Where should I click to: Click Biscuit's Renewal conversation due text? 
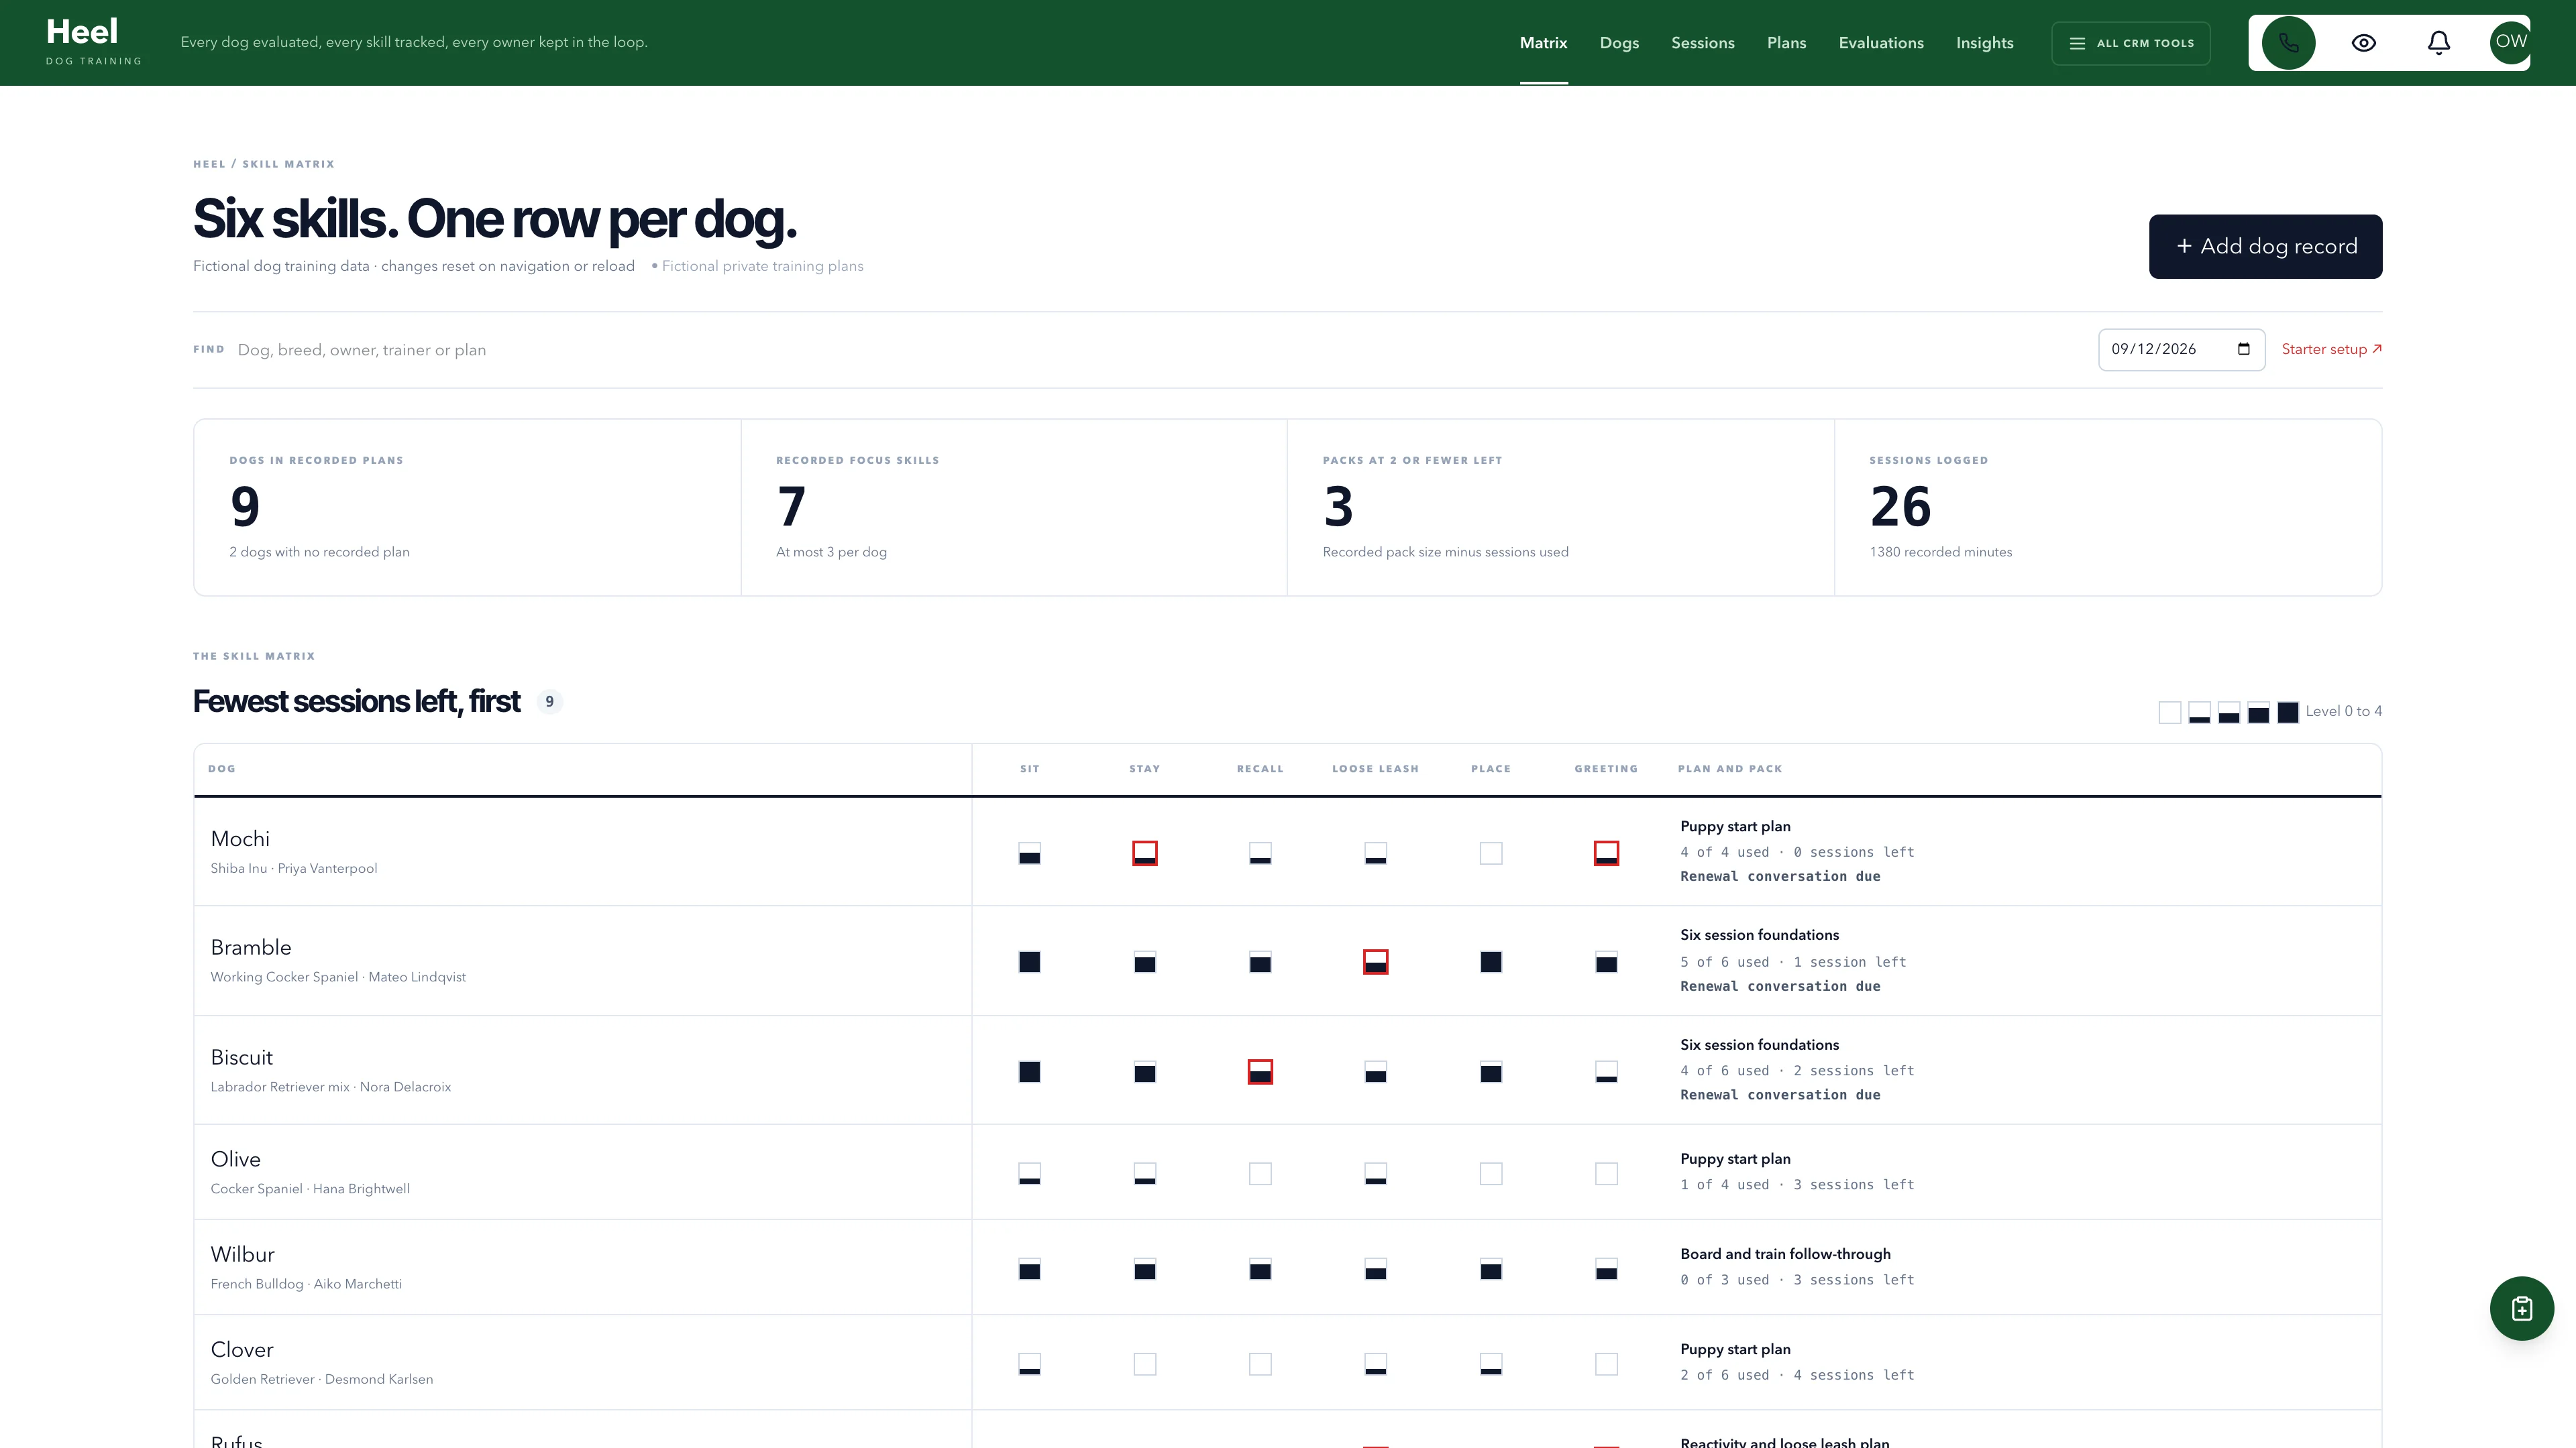point(1780,1095)
